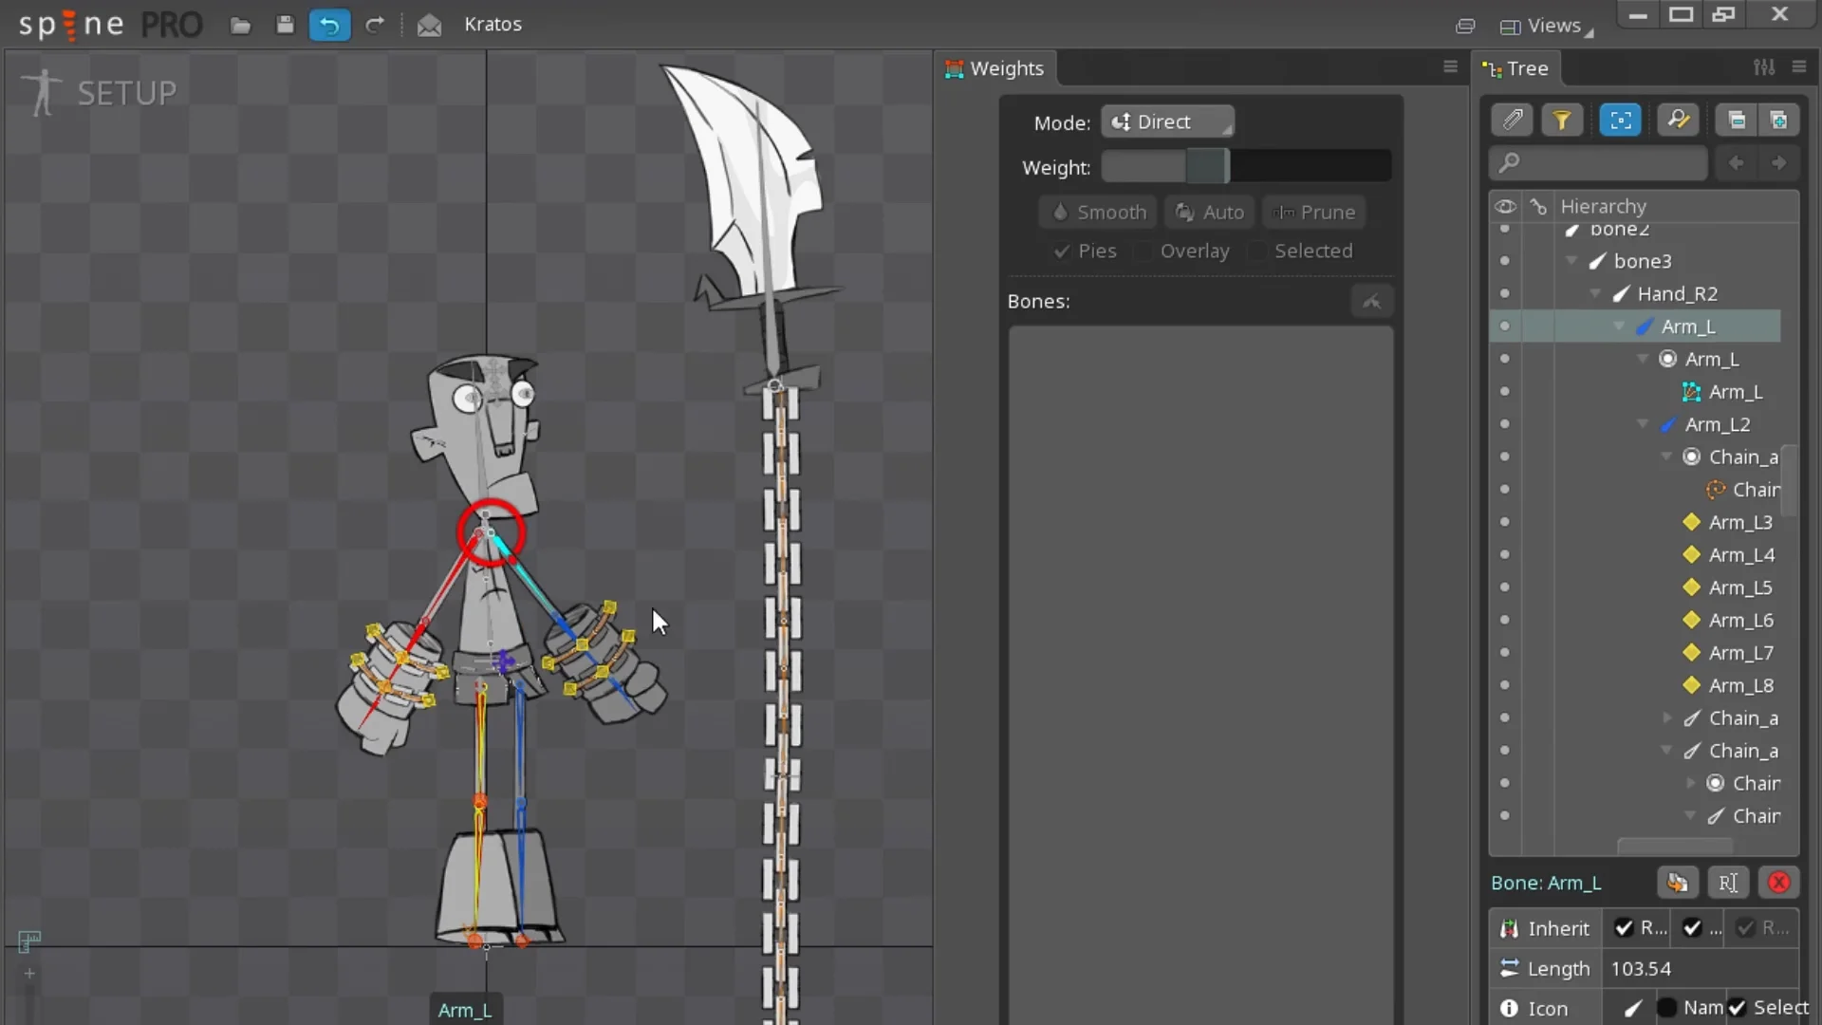Adjust the Weight slider
The width and height of the screenshot is (1822, 1025).
pos(1208,165)
